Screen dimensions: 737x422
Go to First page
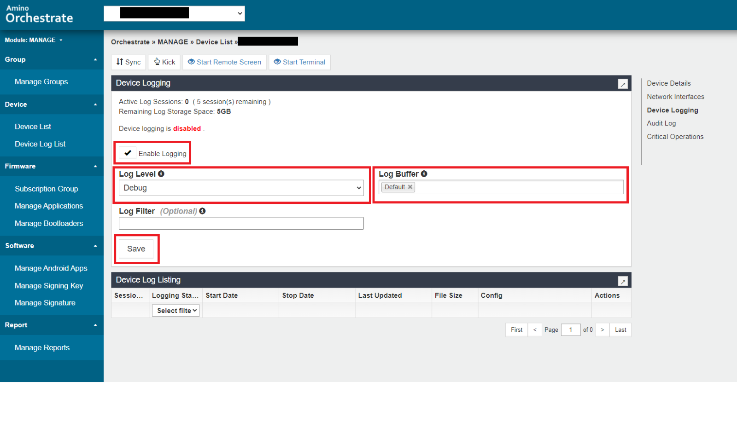516,330
